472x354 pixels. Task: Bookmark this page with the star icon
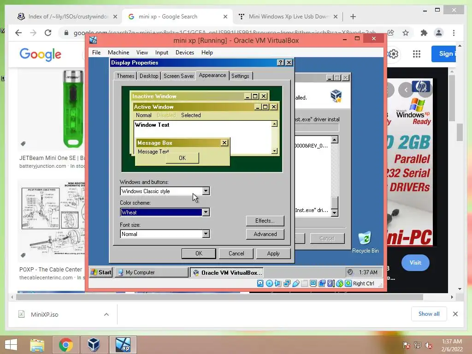pyautogui.click(x=406, y=33)
